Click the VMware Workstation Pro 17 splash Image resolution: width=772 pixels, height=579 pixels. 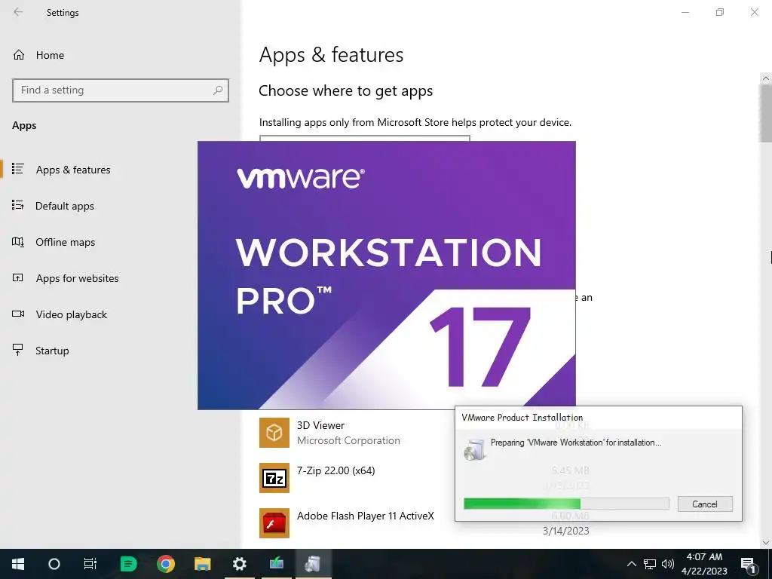tap(387, 274)
